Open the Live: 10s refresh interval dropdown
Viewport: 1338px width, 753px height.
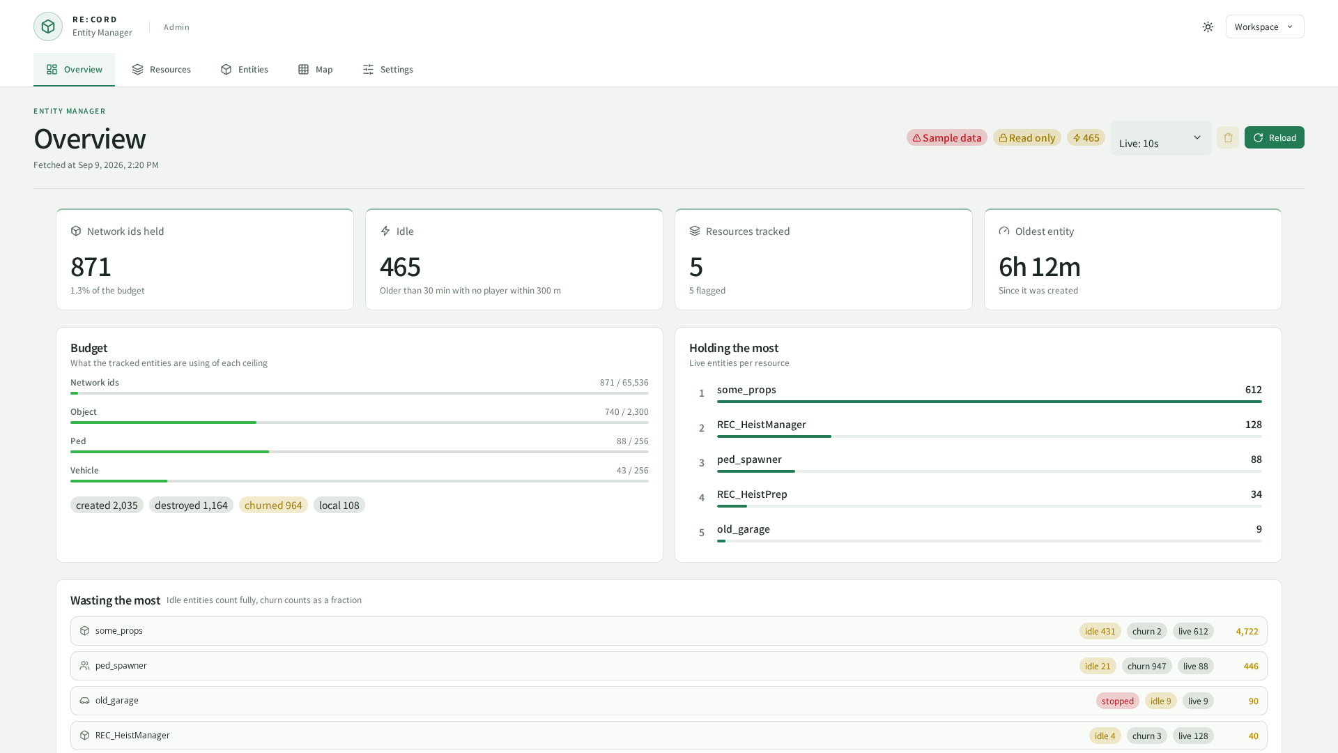pos(1160,138)
